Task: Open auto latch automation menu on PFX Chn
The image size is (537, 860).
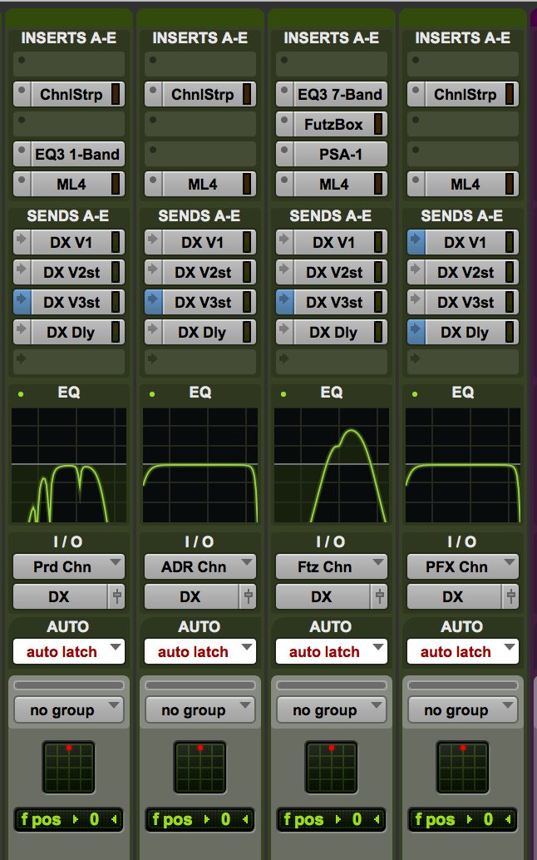Action: coord(464,651)
